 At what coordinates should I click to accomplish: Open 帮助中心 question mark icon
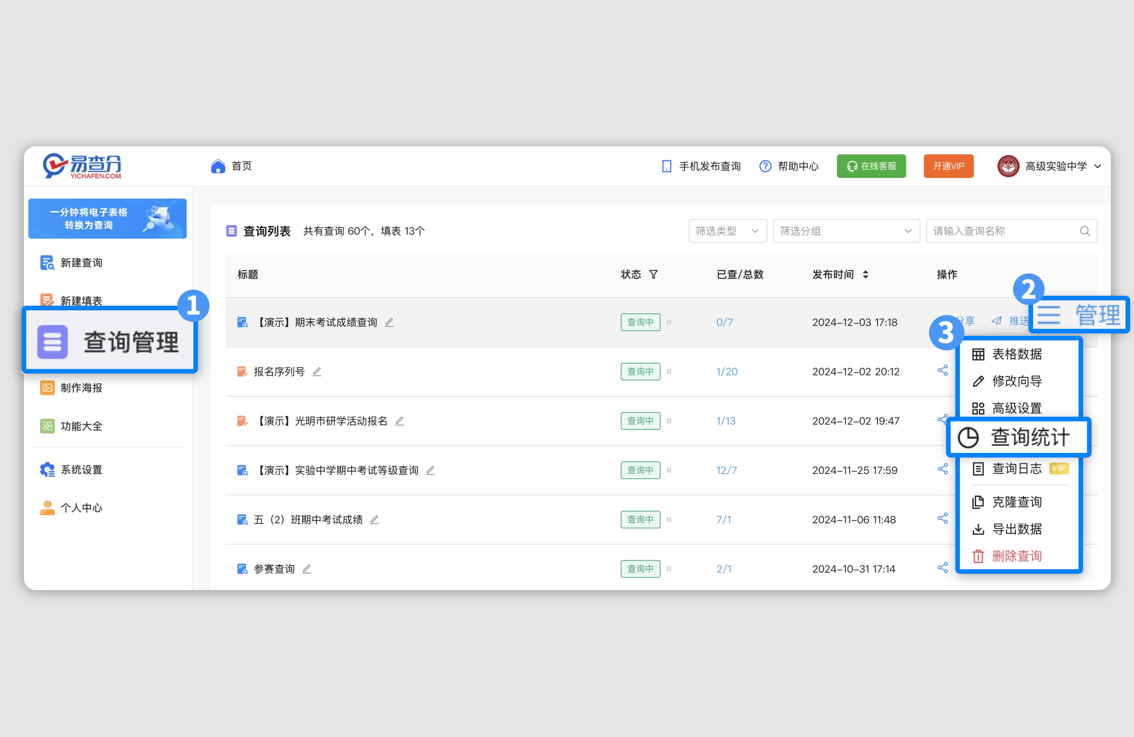tap(765, 166)
